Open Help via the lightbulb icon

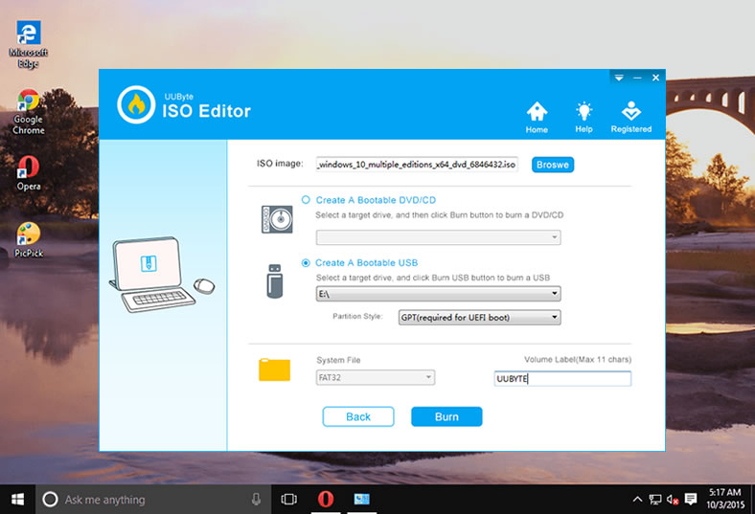pyautogui.click(x=583, y=111)
